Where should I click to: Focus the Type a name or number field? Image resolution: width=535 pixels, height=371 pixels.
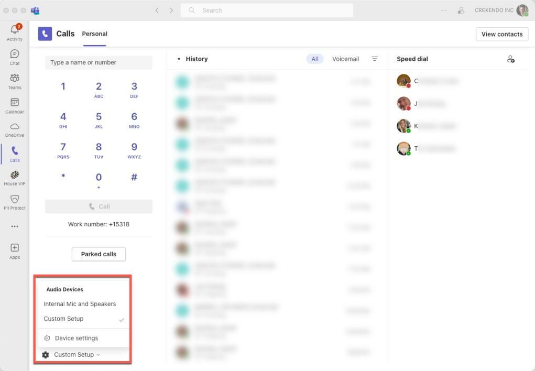[99, 62]
